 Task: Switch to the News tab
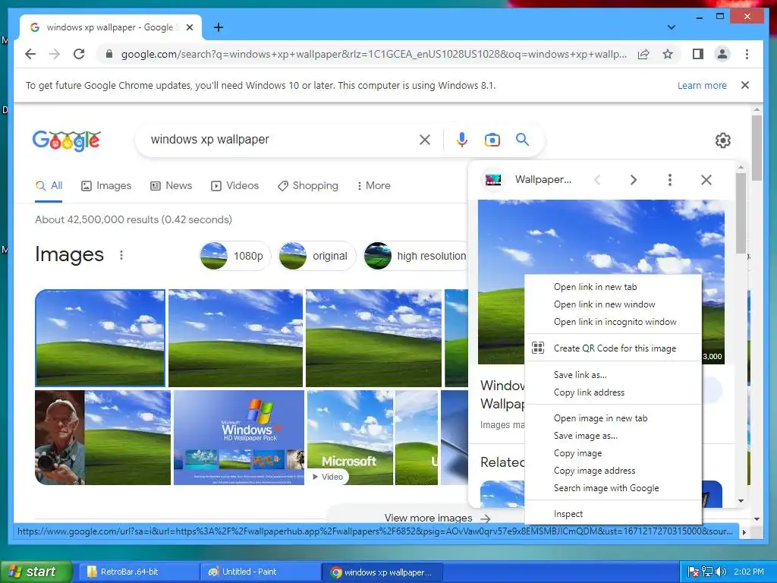point(171,186)
